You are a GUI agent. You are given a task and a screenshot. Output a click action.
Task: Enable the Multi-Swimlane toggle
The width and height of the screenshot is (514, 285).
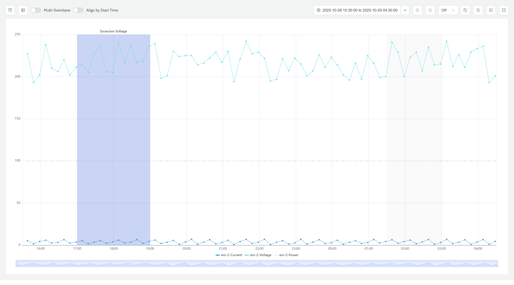(x=36, y=10)
